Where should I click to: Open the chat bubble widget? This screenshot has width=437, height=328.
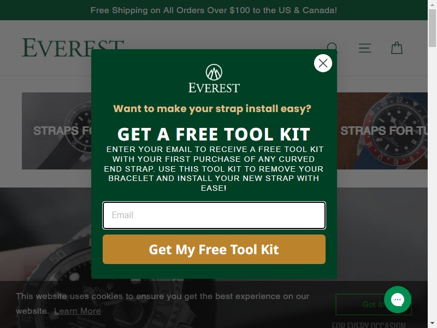[x=398, y=300]
